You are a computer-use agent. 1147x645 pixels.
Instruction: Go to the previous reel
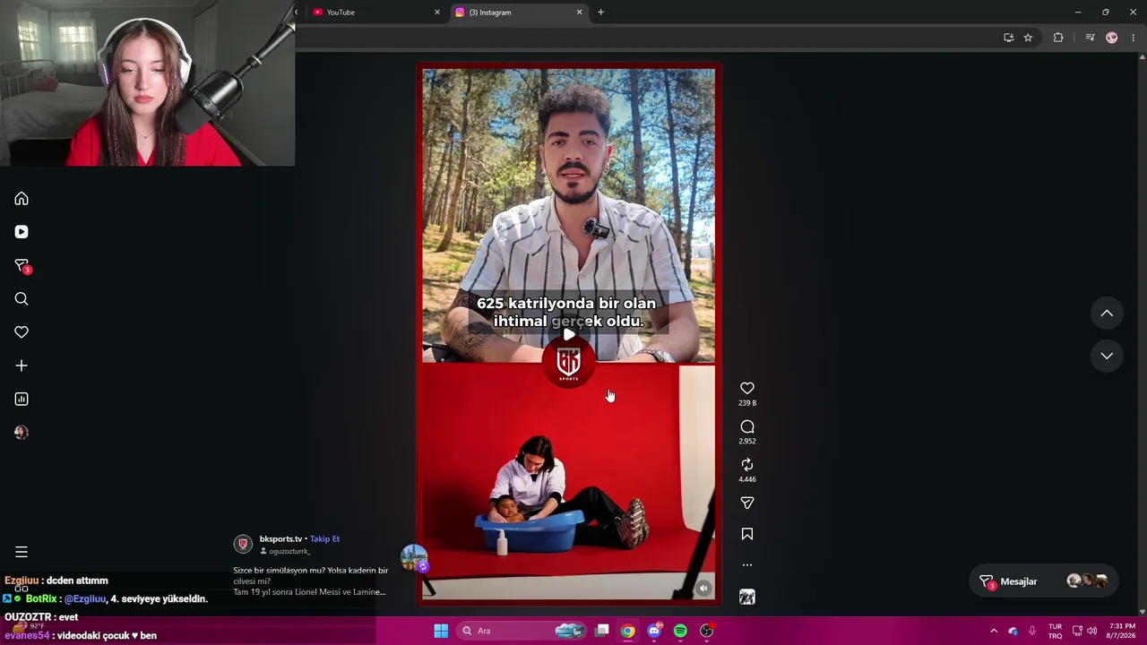[1107, 314]
